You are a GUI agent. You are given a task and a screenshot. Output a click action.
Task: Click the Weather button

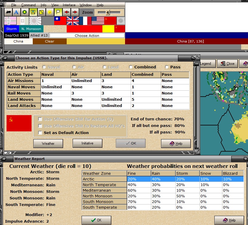coord(48,143)
